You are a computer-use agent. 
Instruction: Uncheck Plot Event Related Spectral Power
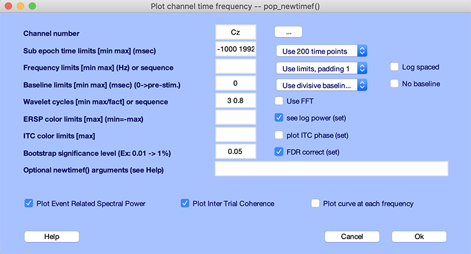(29, 204)
